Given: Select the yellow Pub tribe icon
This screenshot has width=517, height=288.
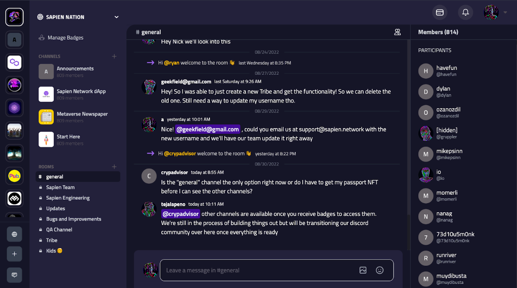Looking at the screenshot, I should click(14, 176).
